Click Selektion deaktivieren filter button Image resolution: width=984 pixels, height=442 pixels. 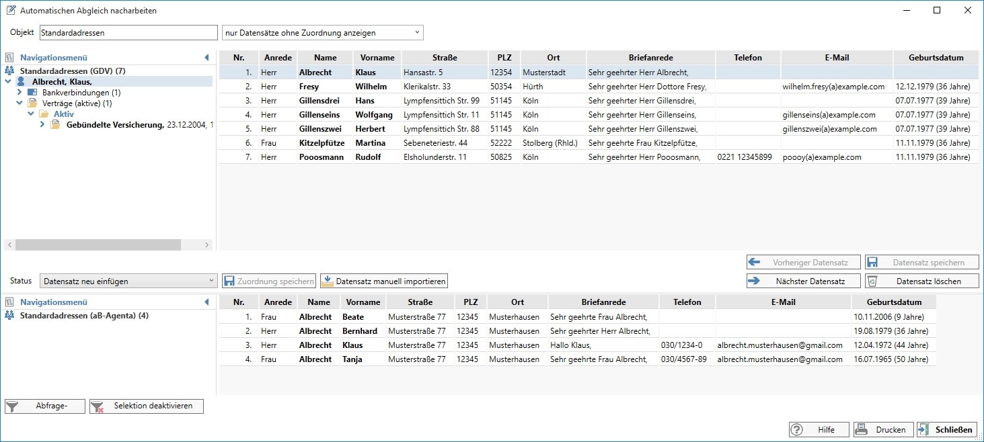point(146,406)
